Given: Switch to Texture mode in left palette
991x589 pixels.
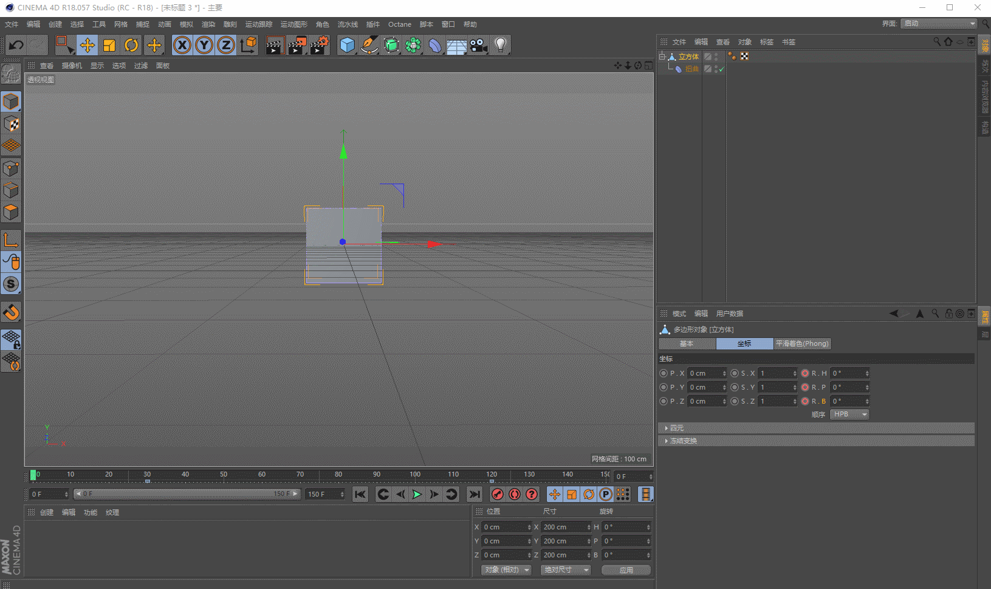Looking at the screenshot, I should point(11,124).
